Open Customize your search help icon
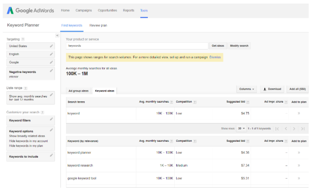This screenshot has height=192, width=313. point(42,112)
